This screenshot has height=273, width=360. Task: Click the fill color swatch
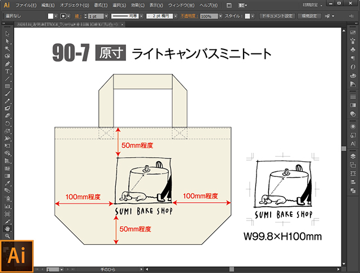(x=51, y=16)
